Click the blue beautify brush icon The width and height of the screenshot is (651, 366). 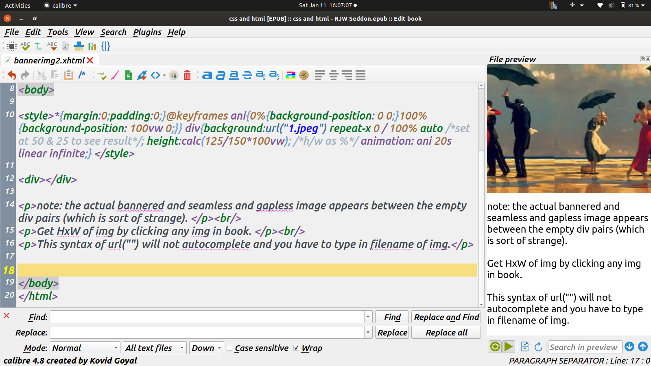(79, 46)
